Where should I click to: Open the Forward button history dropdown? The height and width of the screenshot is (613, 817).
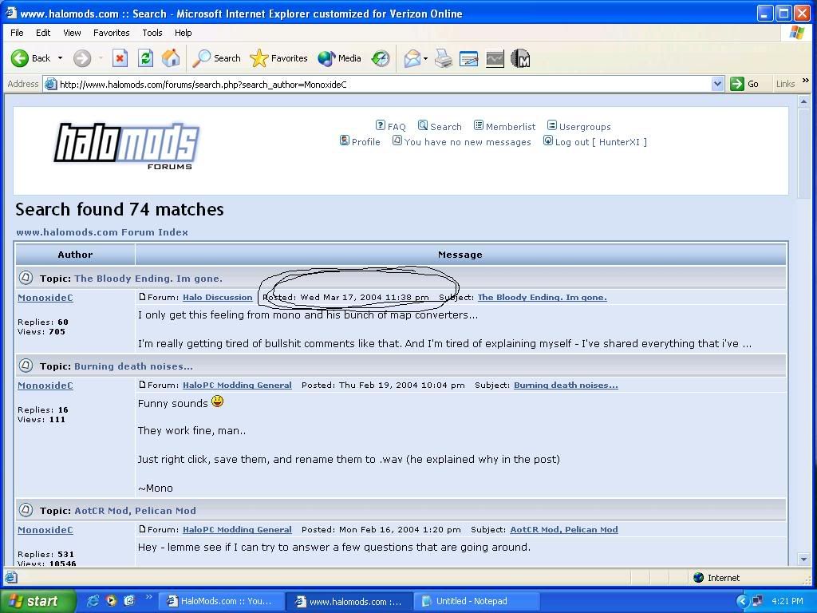pos(101,57)
